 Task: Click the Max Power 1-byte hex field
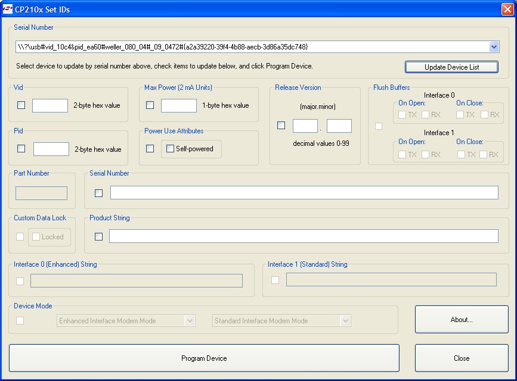click(x=179, y=106)
